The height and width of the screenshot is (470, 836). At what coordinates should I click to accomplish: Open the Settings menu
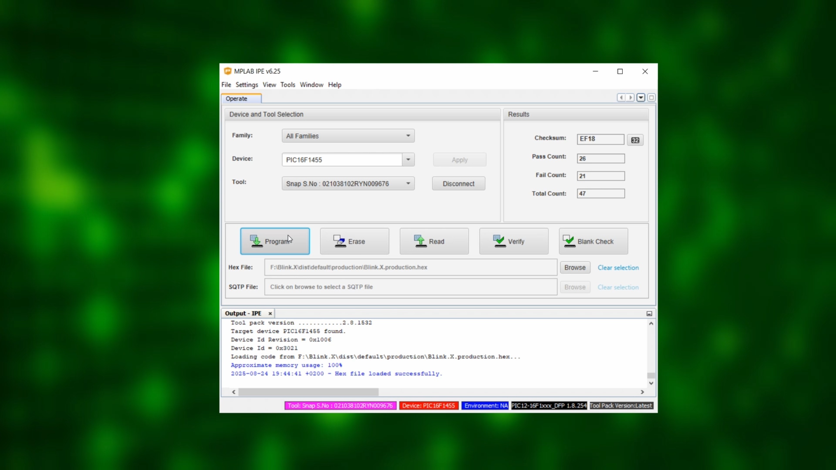247,85
